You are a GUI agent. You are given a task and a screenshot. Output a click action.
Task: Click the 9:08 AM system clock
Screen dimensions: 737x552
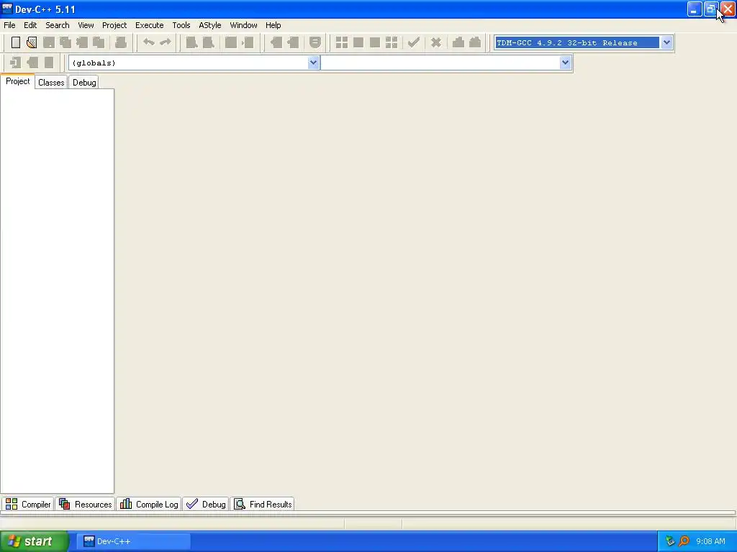710,541
